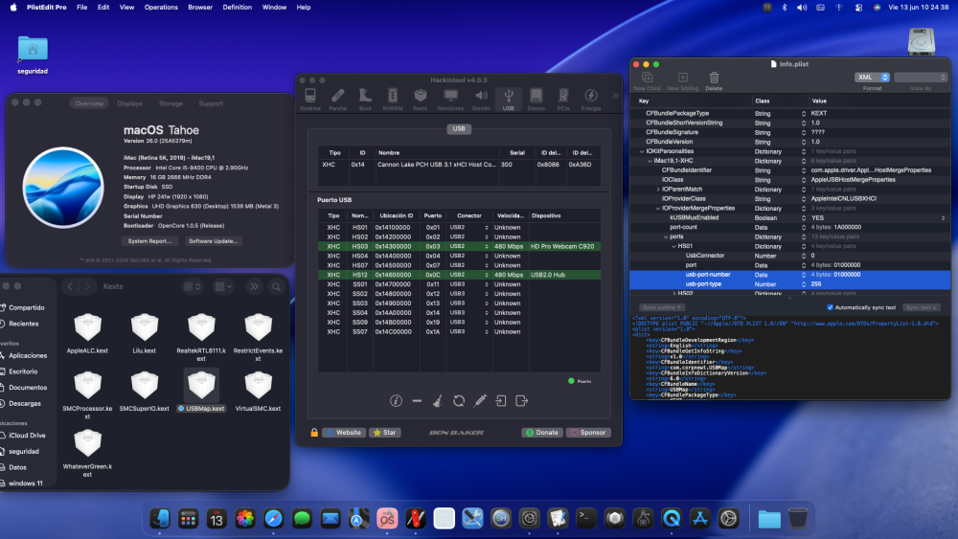Open the Operations menu
The width and height of the screenshot is (958, 539).
click(x=161, y=8)
